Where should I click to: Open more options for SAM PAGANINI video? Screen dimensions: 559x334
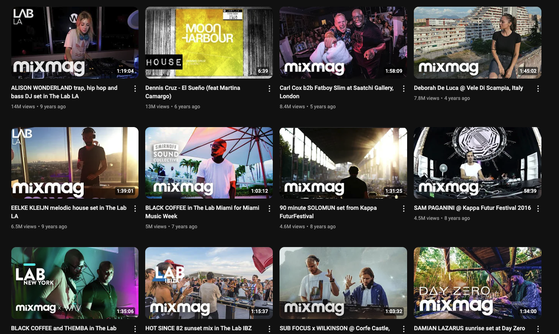click(x=538, y=209)
